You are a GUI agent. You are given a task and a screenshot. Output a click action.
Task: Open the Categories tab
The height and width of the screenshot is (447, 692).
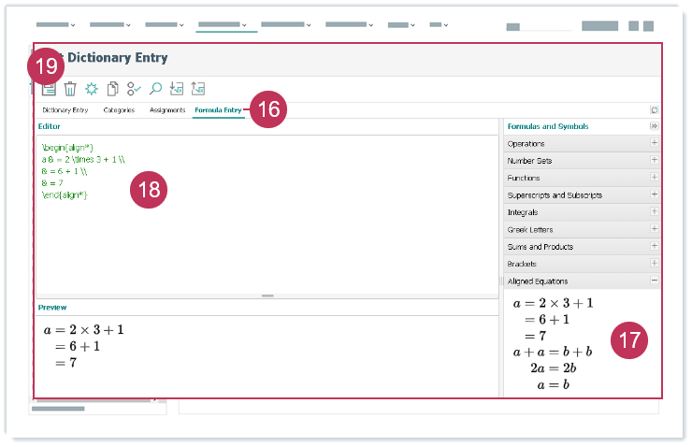click(119, 110)
